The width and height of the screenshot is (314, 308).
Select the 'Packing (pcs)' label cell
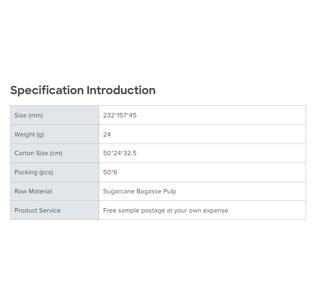coord(55,172)
